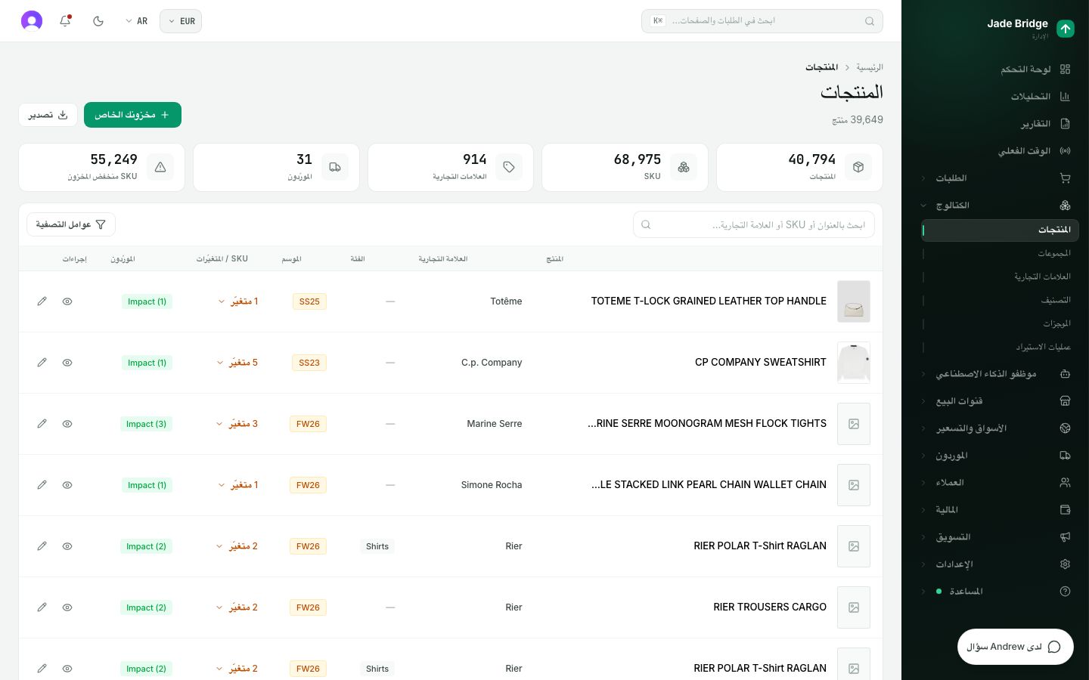Screen dimensions: 1089x680
Task: Click the مخزونك الخاص add button
Action: 132,115
